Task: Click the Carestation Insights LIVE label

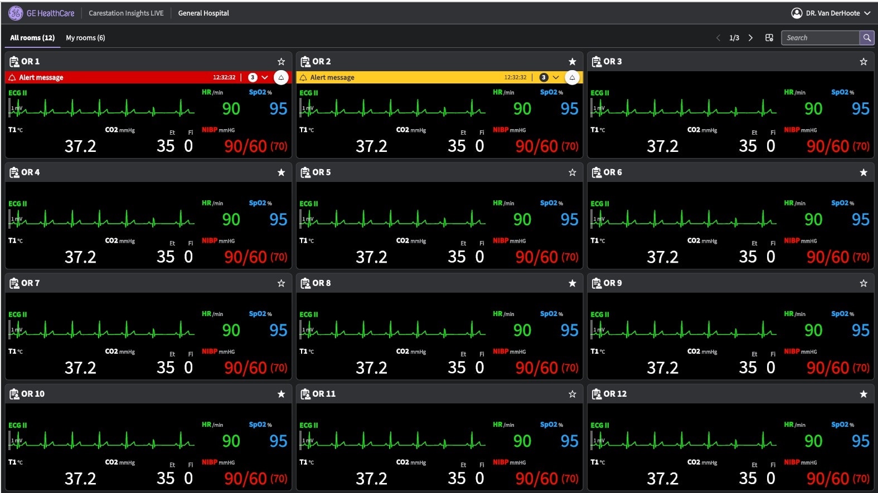Action: point(126,13)
